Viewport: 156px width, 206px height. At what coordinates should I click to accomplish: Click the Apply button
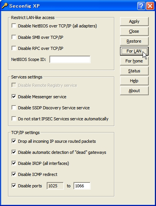pos(134,21)
